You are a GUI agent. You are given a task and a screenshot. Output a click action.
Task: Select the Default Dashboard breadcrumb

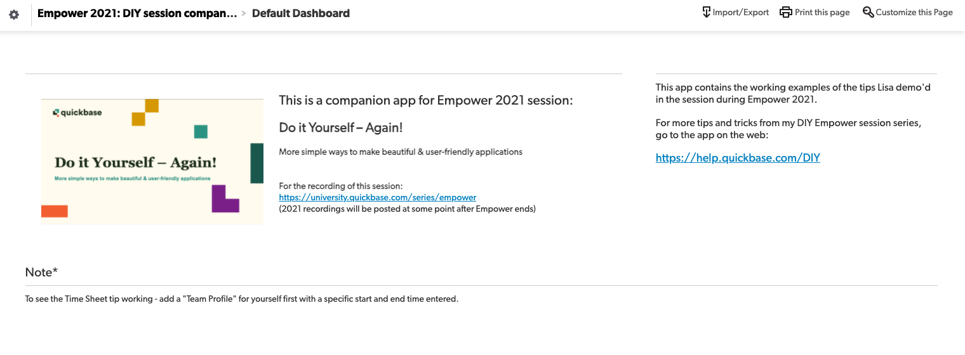tap(301, 13)
